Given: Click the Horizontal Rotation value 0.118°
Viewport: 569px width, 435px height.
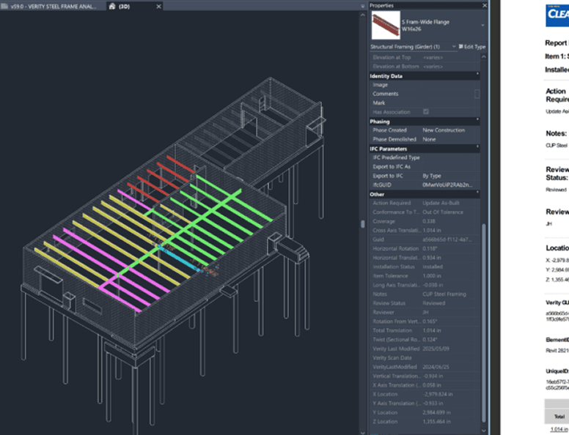Looking at the screenshot, I should click(430, 248).
